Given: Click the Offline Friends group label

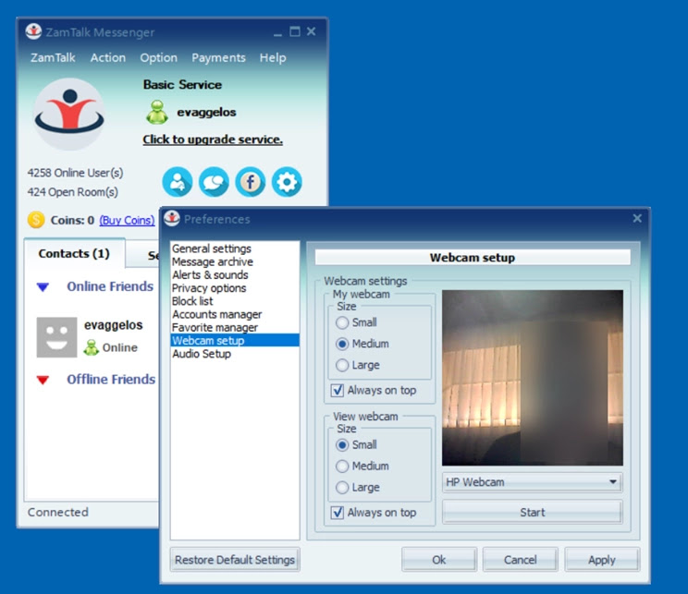Looking at the screenshot, I should click(111, 379).
